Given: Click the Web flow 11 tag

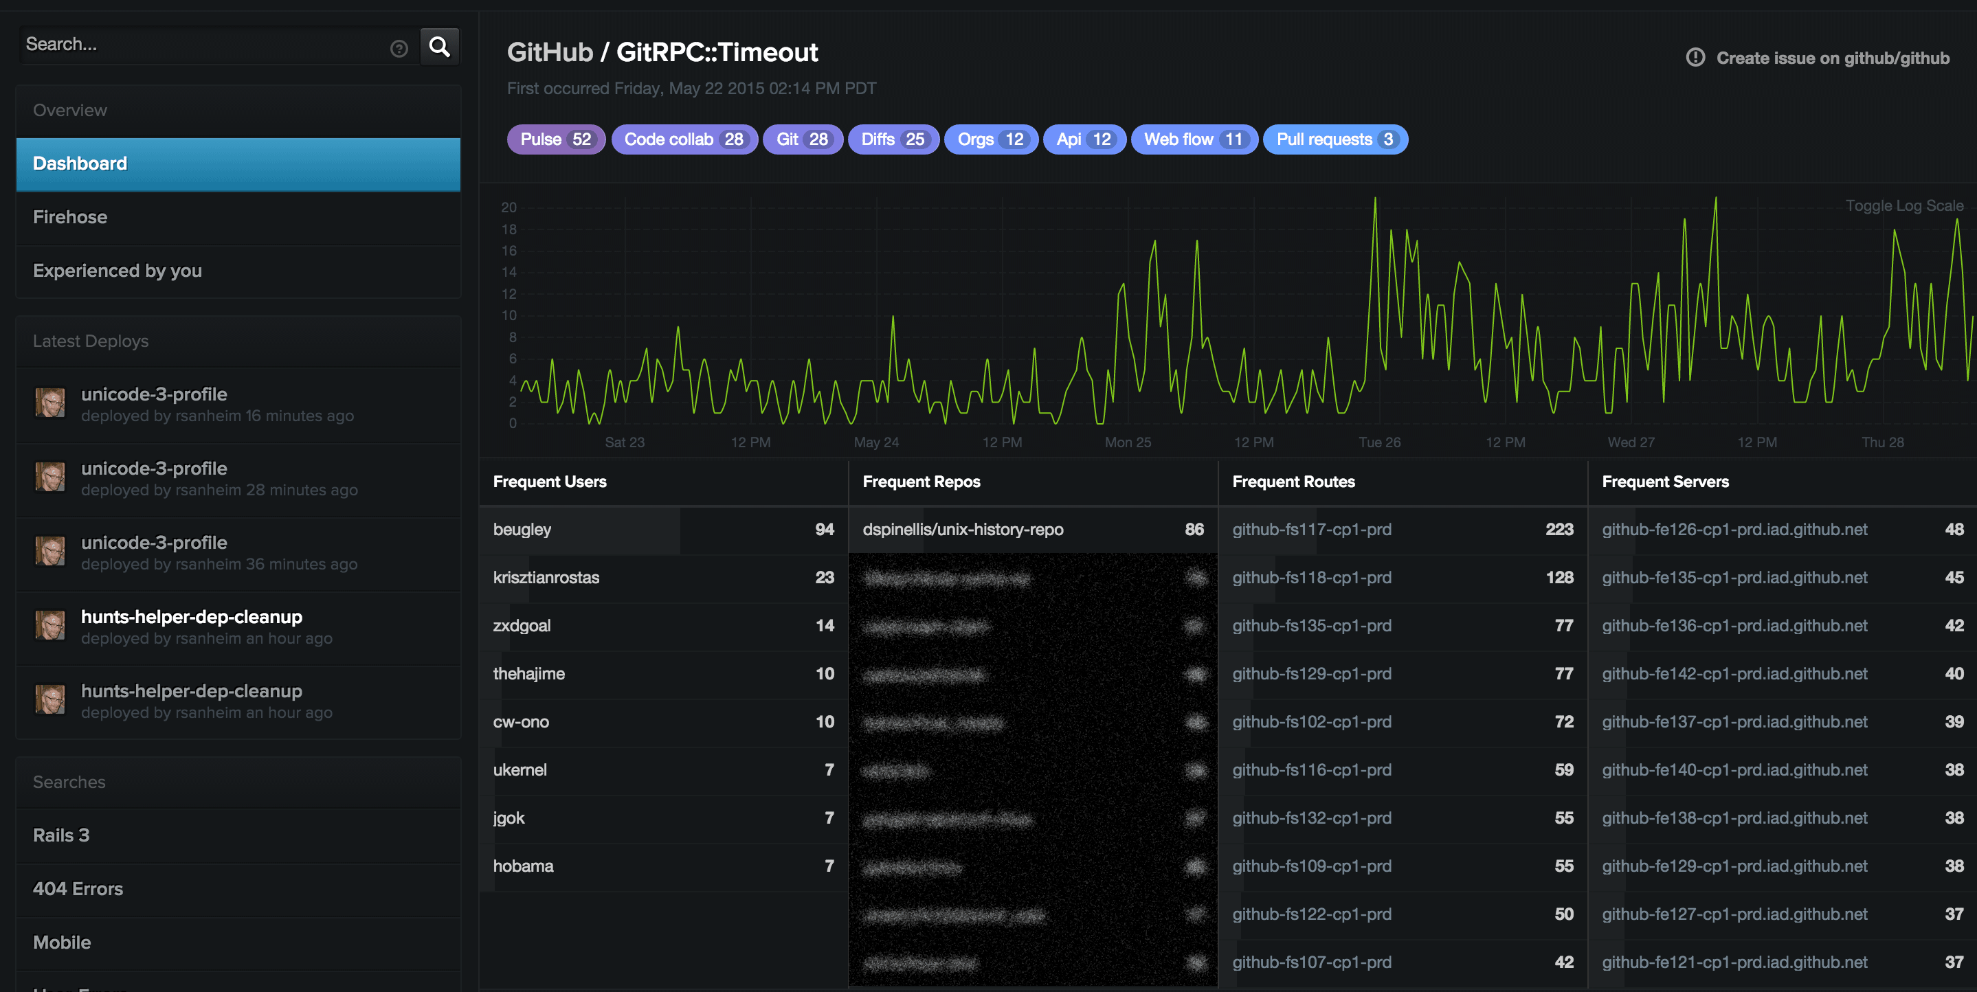Looking at the screenshot, I should tap(1193, 139).
